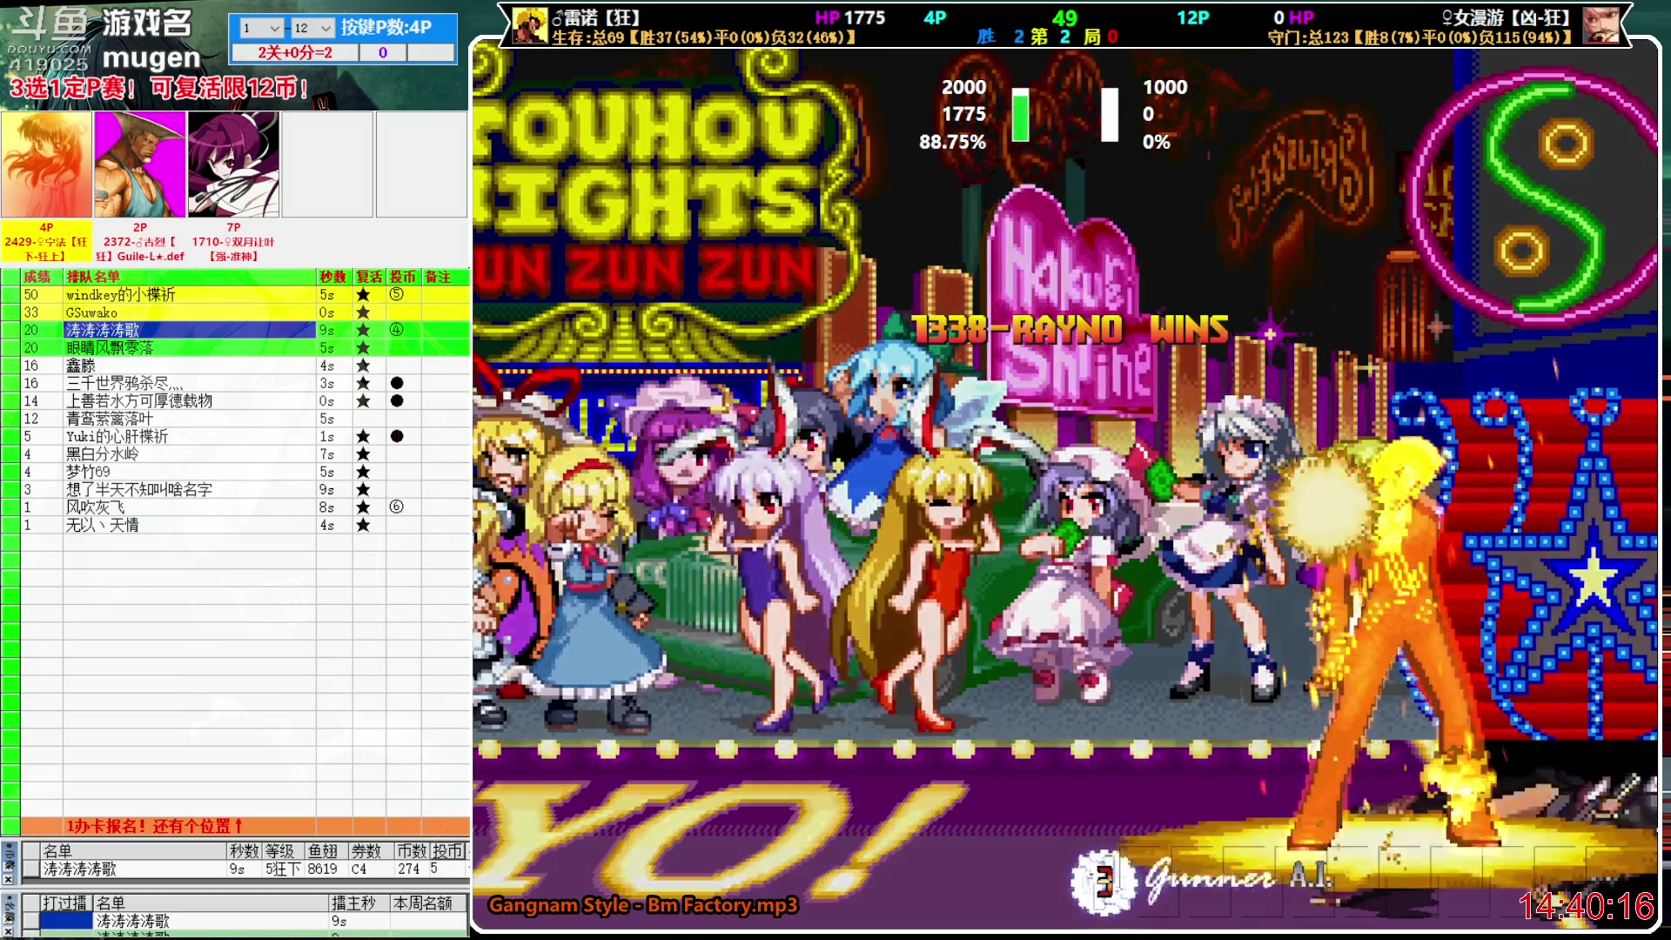Viewport: 1671px width, 940px height.
Task: Click the star in the windkey的小棵祈 row
Action: (363, 294)
